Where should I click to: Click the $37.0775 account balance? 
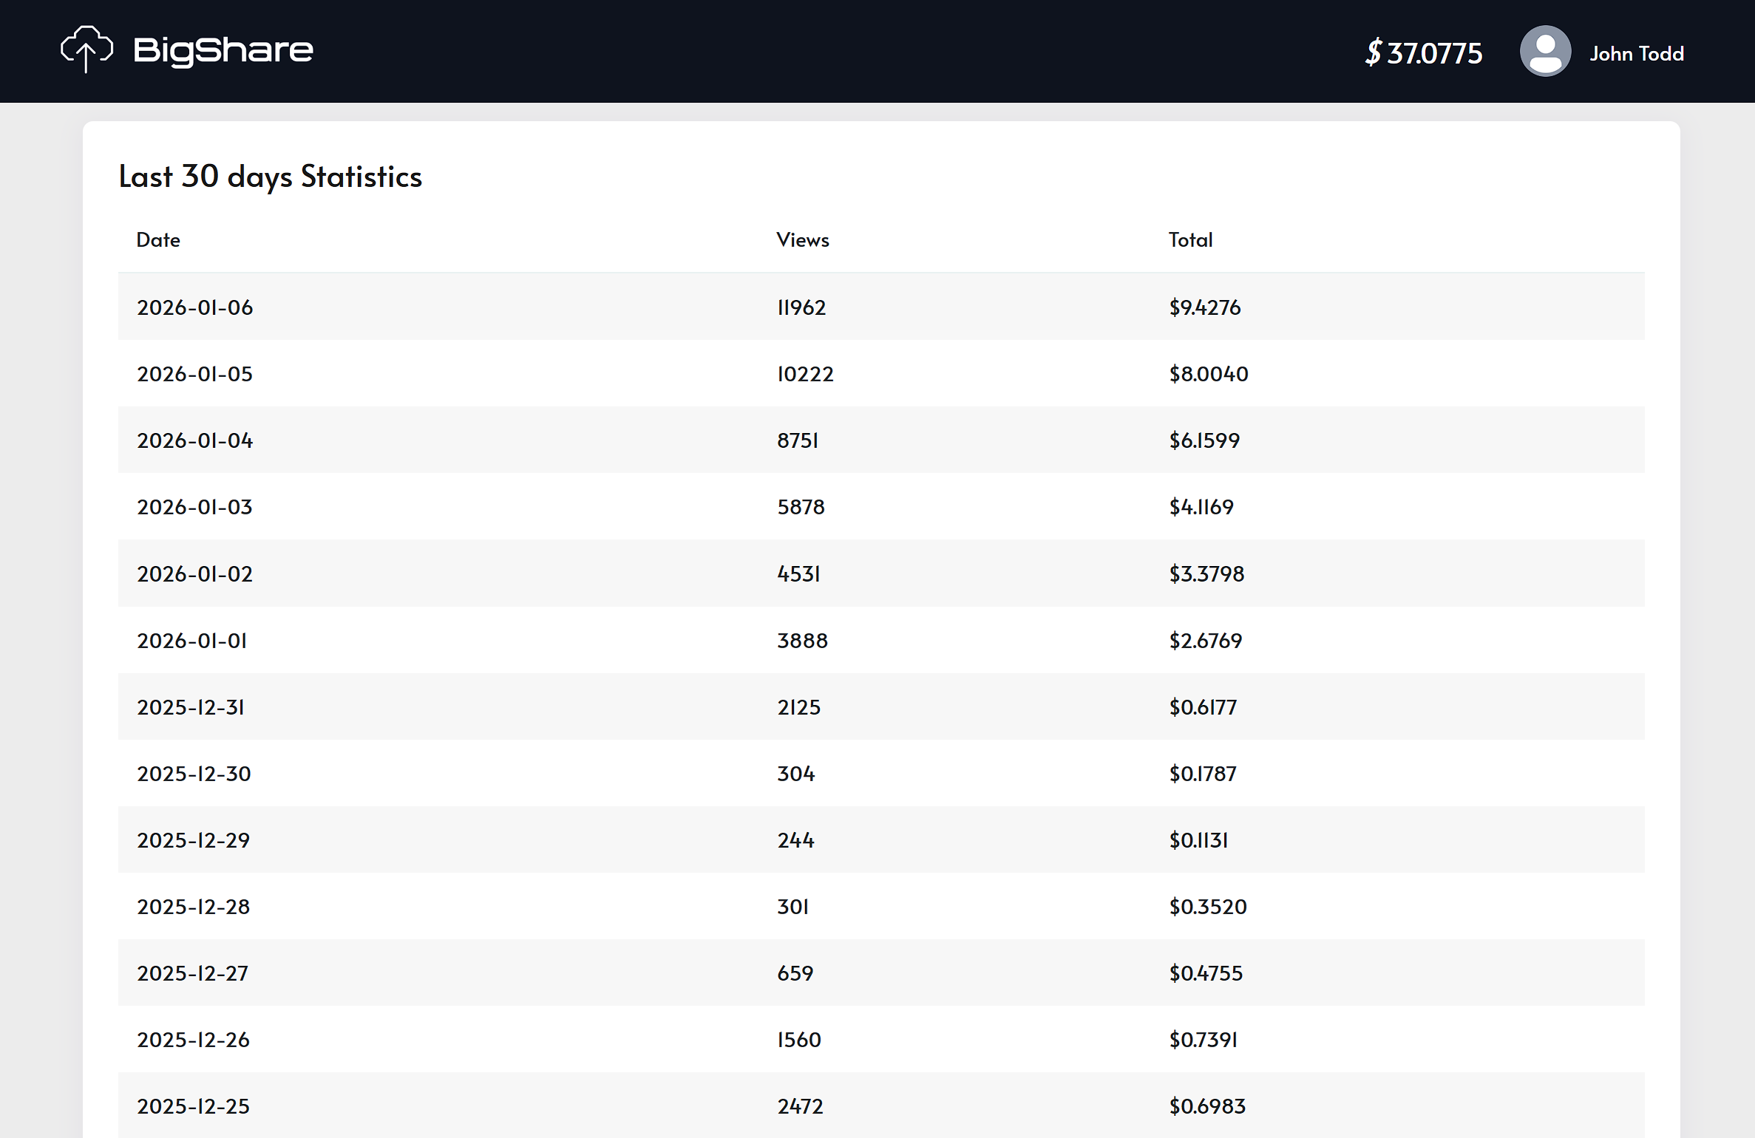click(1423, 52)
